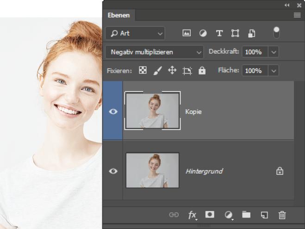The image size is (305, 229).
Task: Click the Deckkraft 100% value field
Action: click(255, 52)
